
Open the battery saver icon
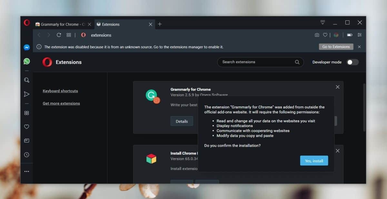[350, 35]
